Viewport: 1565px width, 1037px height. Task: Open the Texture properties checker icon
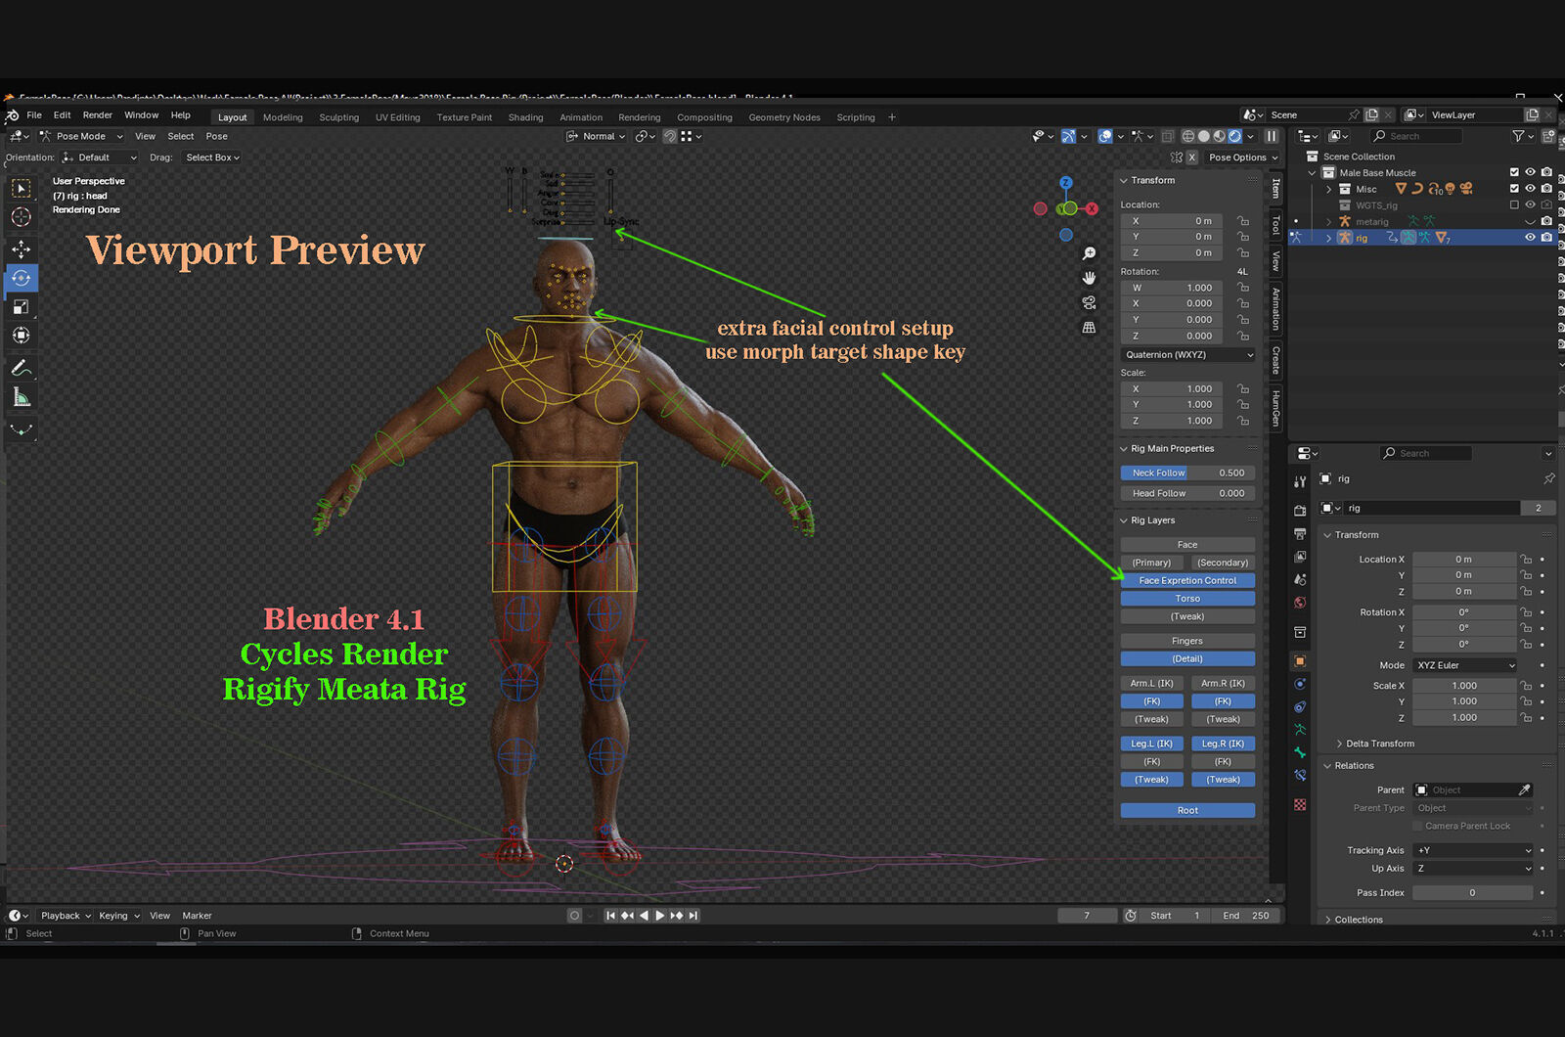coord(1300,804)
